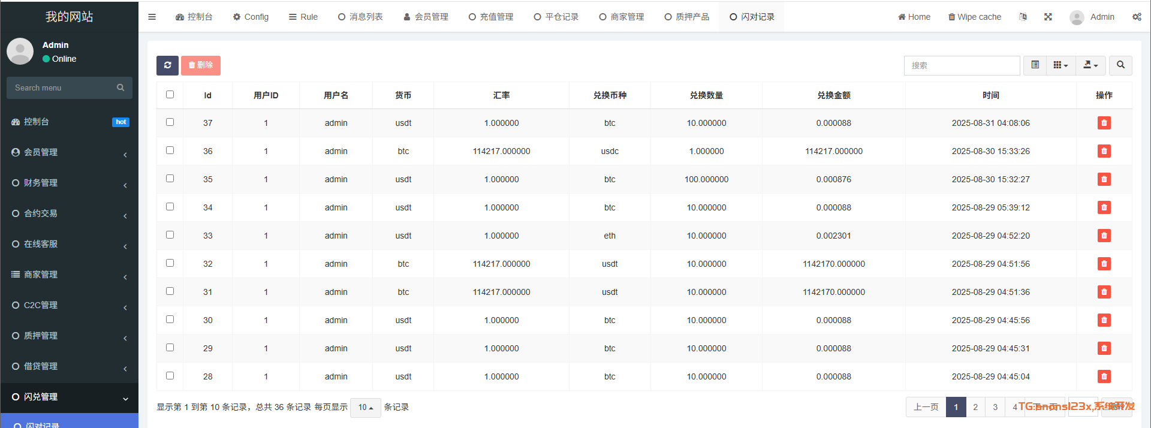Viewport: 1151px width, 428px height.
Task: Go to page 2 of records
Action: point(975,407)
